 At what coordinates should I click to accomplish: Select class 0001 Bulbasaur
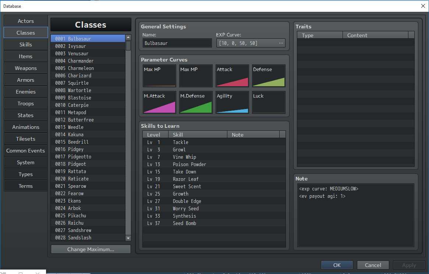(88, 39)
